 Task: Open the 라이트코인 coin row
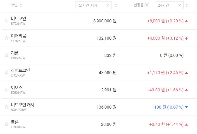20,70
